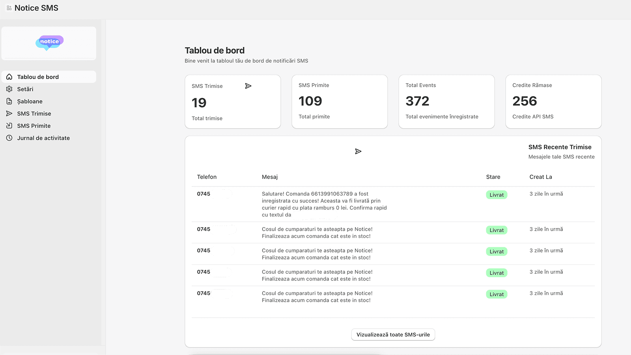Open the SMS Primite statistics card
631x355 pixels.
(340, 101)
